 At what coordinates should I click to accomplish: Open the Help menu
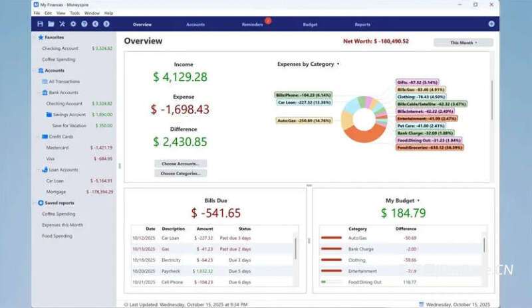pyautogui.click(x=108, y=13)
